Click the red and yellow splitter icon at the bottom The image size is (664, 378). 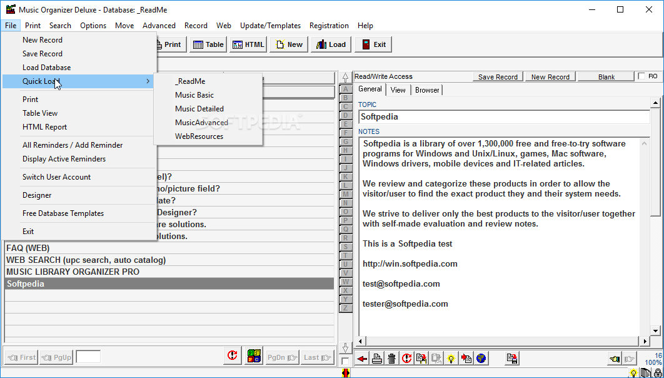pyautogui.click(x=346, y=373)
